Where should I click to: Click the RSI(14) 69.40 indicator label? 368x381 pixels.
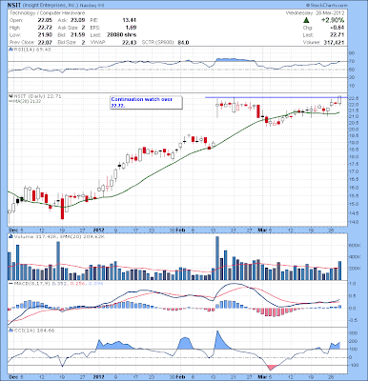pyautogui.click(x=31, y=50)
